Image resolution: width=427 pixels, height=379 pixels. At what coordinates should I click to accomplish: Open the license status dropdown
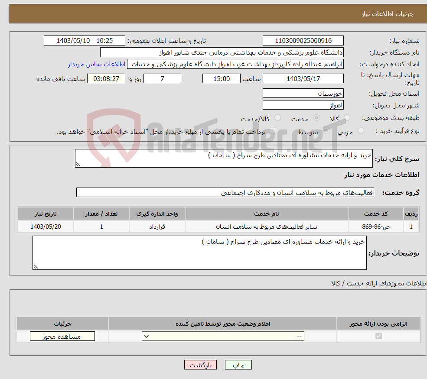pyautogui.click(x=223, y=336)
